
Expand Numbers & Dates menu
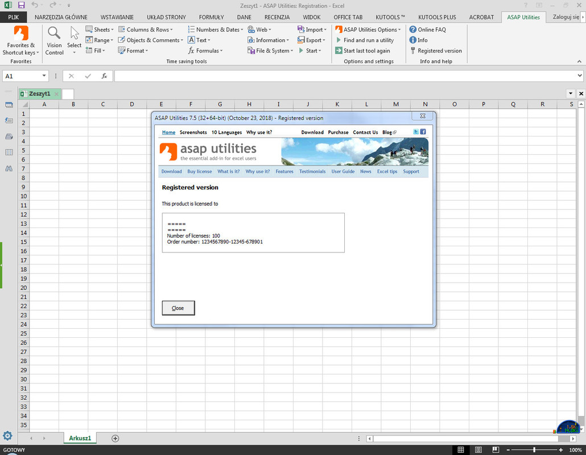click(215, 30)
